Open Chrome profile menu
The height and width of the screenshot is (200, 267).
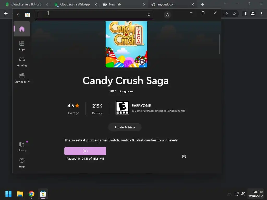click(253, 14)
